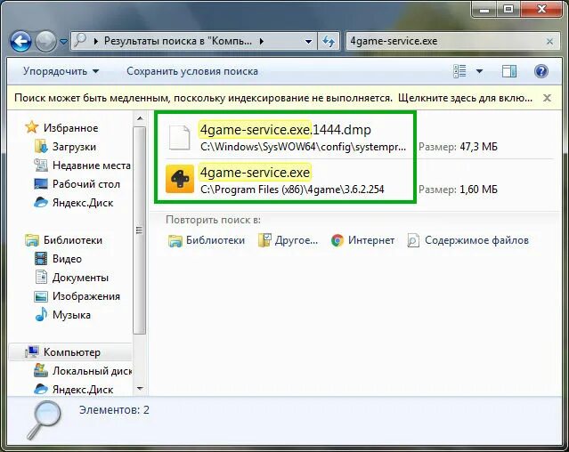Open the recent pages dropdown arrow
The height and width of the screenshot is (452, 569).
coord(63,42)
